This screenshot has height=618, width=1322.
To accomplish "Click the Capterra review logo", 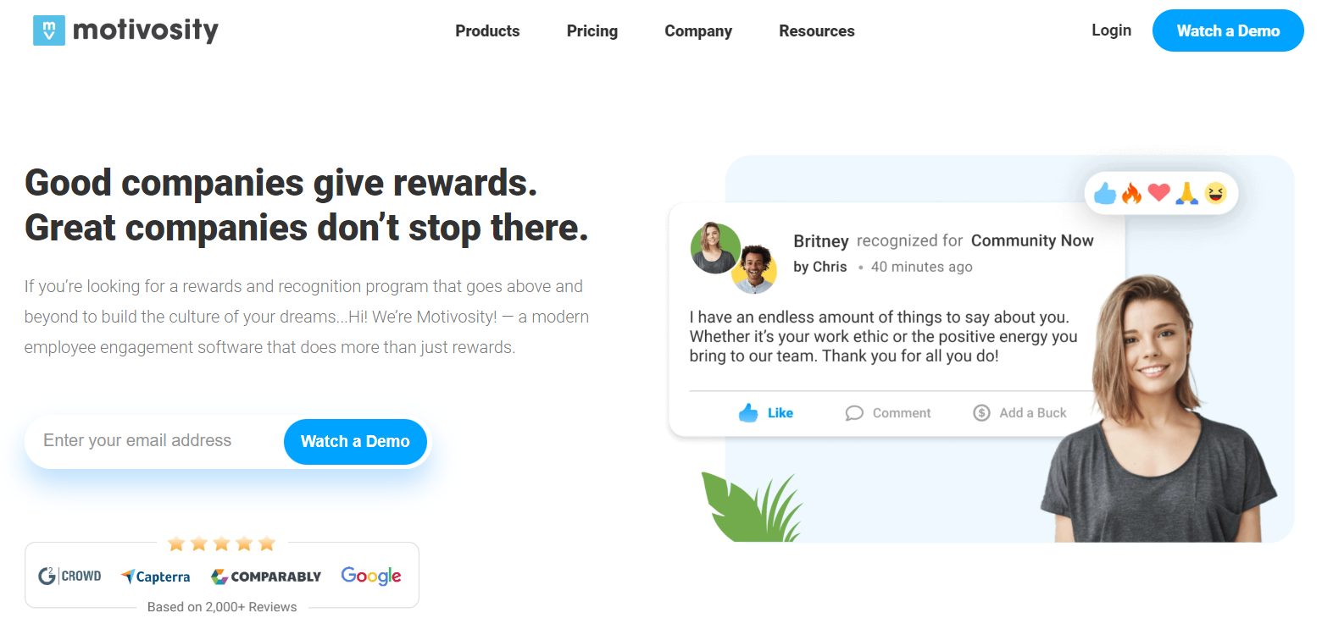I will [155, 577].
